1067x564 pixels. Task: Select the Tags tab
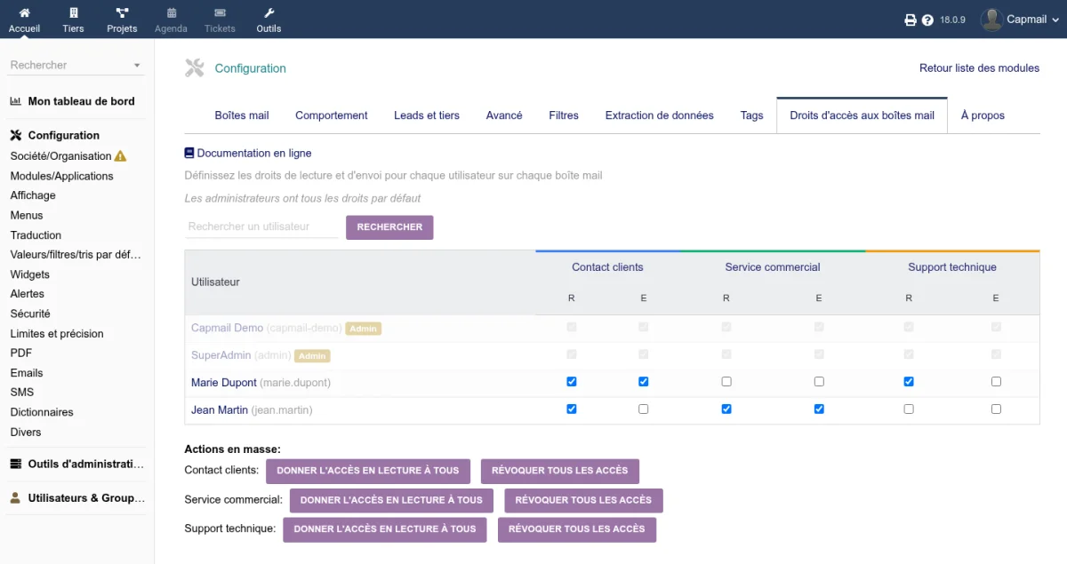752,115
